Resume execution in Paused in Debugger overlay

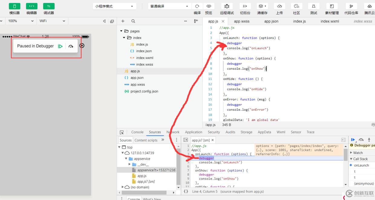pos(60,46)
